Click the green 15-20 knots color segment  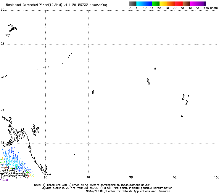point(156,4)
